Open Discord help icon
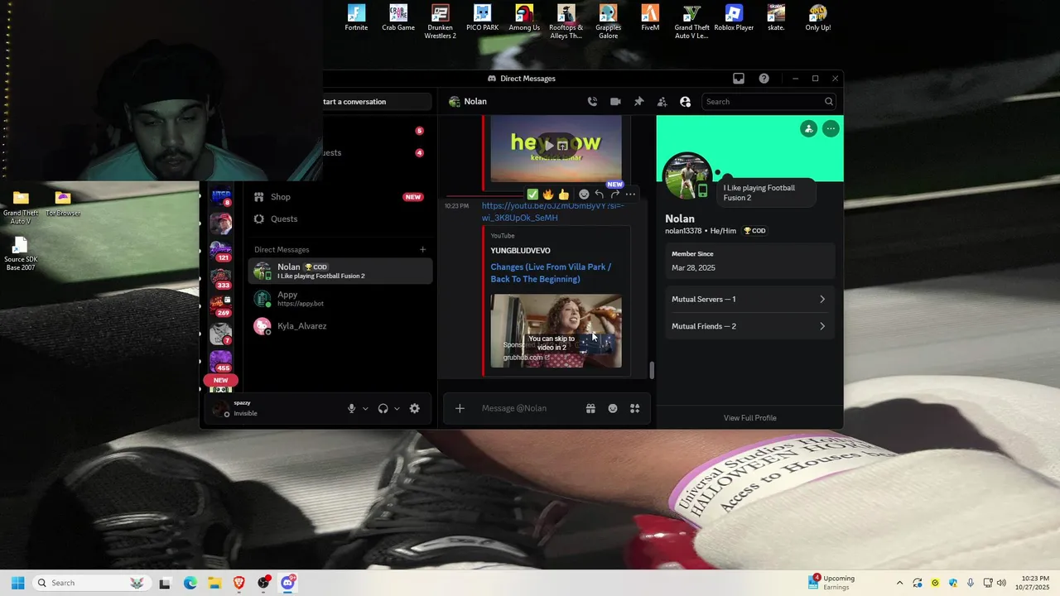The width and height of the screenshot is (1060, 596). tap(764, 79)
